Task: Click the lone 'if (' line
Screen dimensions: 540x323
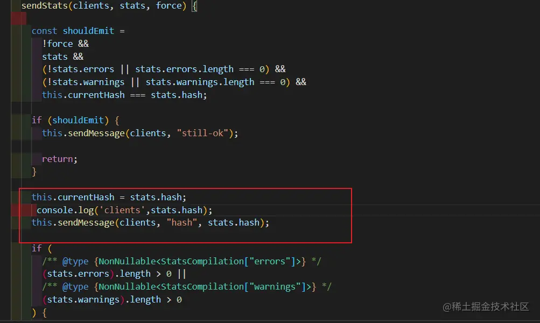Action: pos(41,248)
